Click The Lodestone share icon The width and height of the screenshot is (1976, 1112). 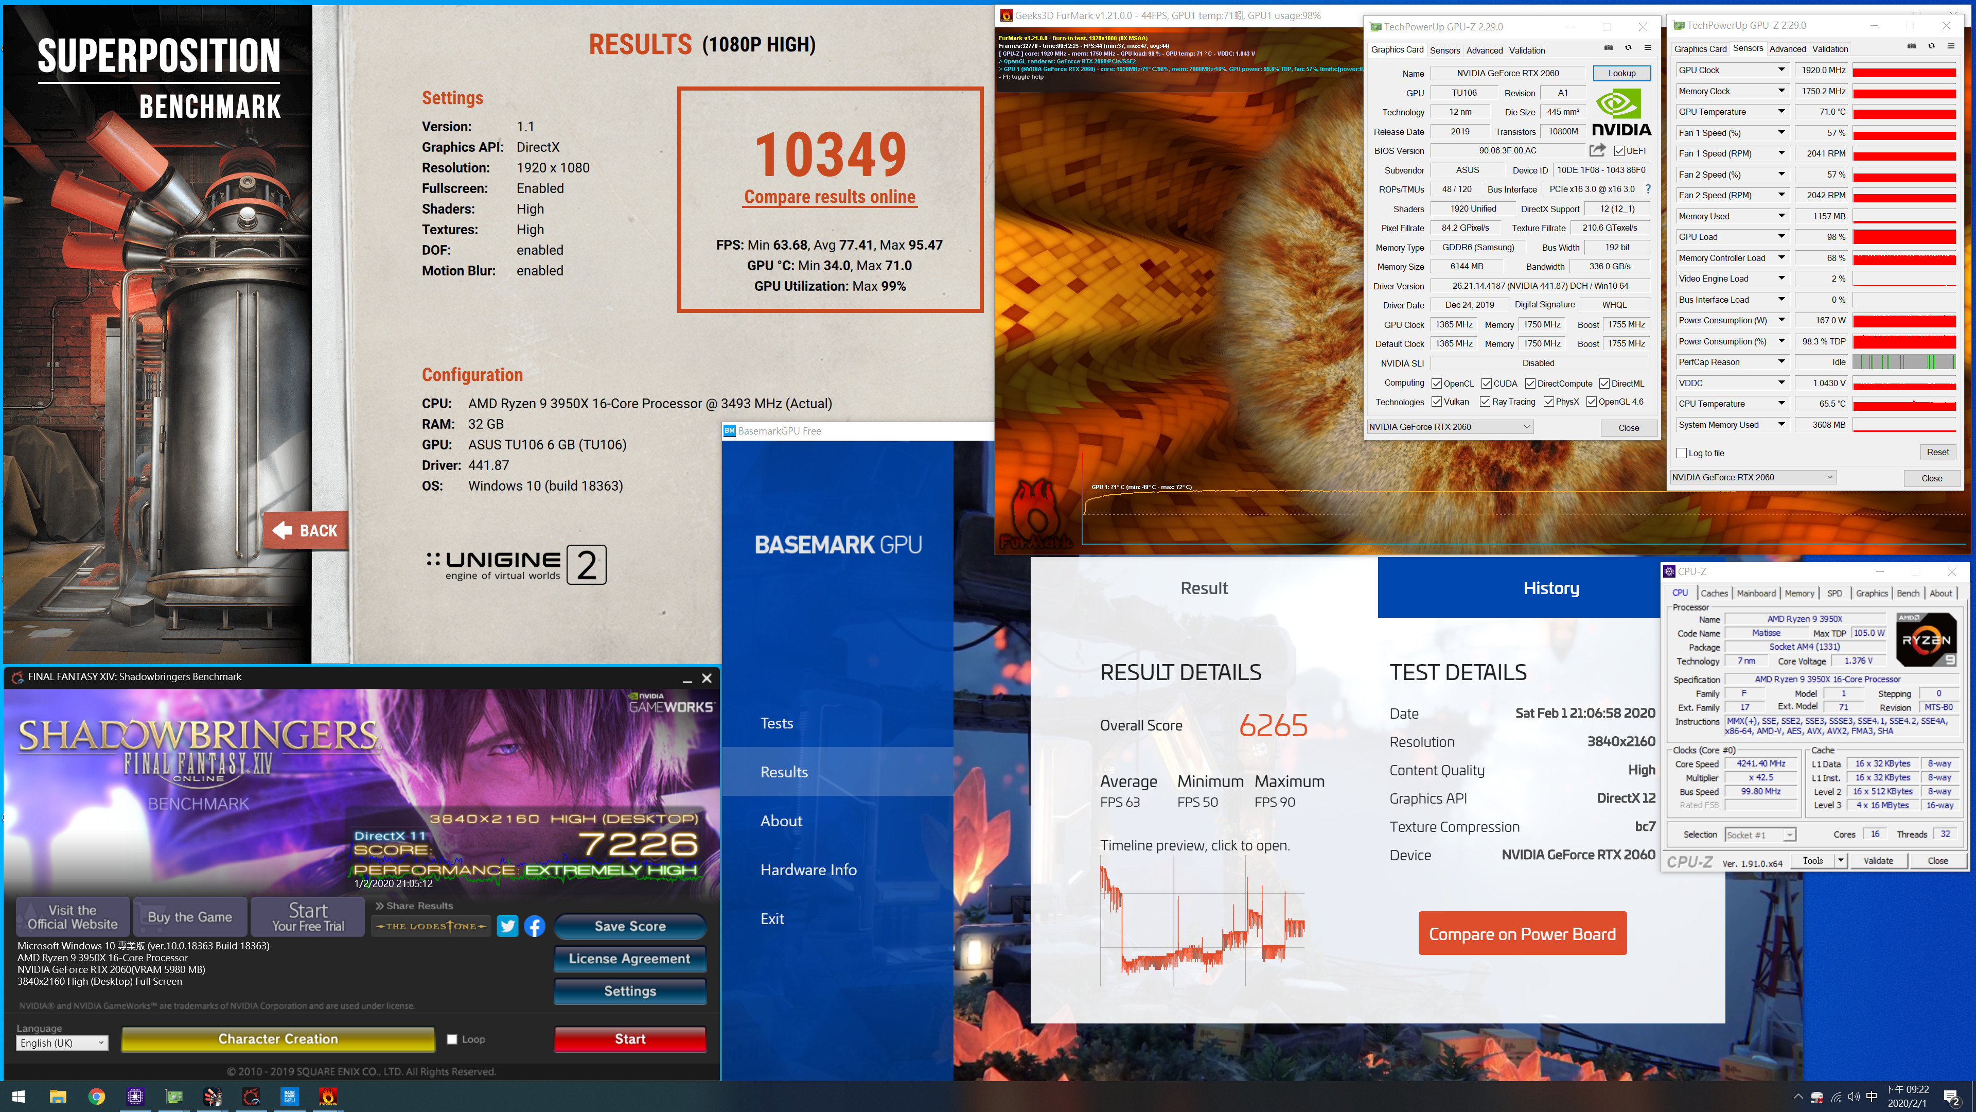(431, 926)
